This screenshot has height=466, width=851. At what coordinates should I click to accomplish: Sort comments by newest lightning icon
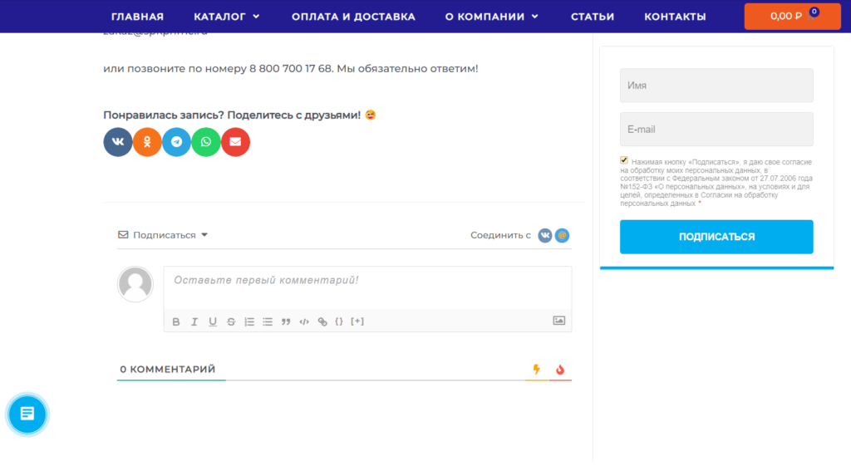536,370
